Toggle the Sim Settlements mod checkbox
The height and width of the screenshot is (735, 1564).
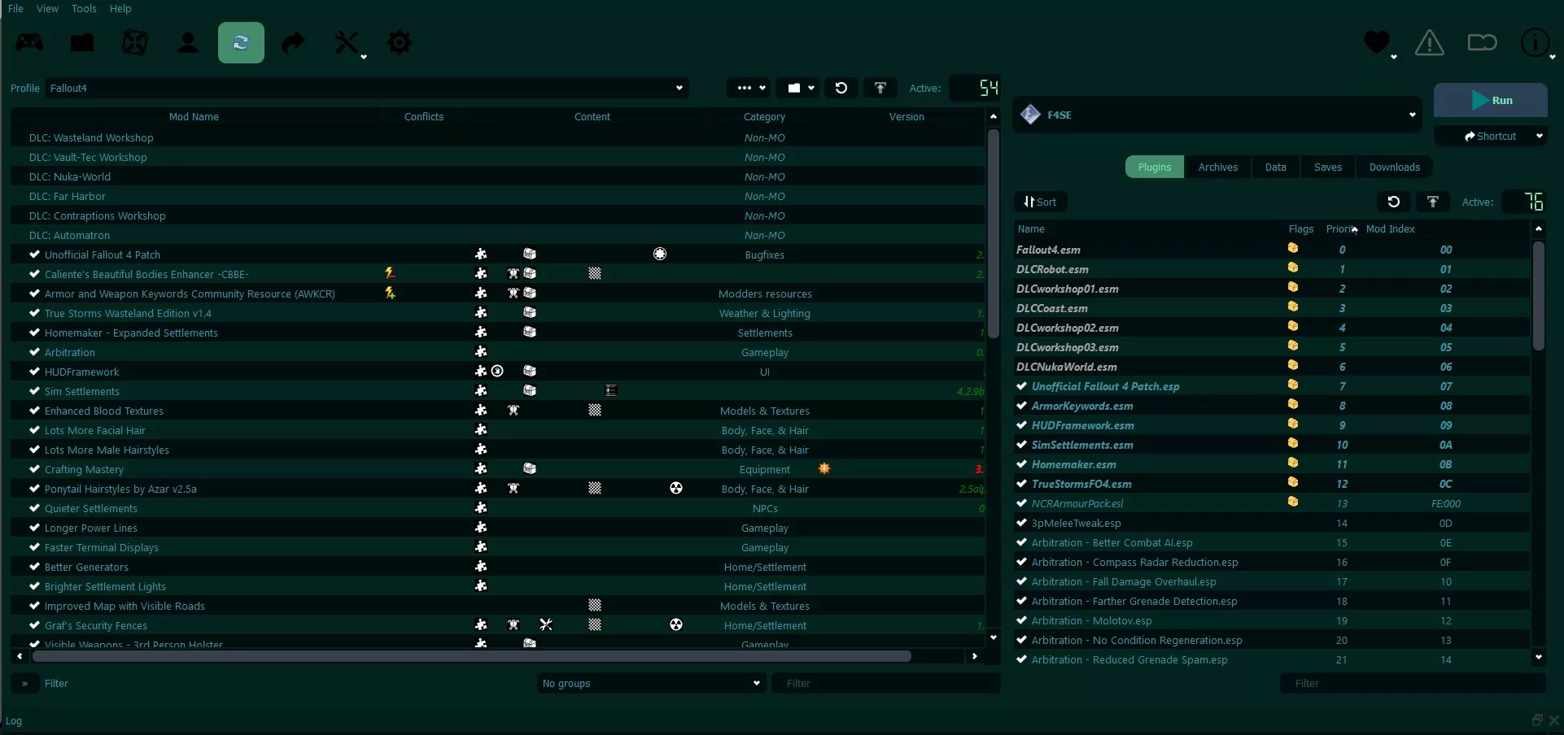click(34, 391)
